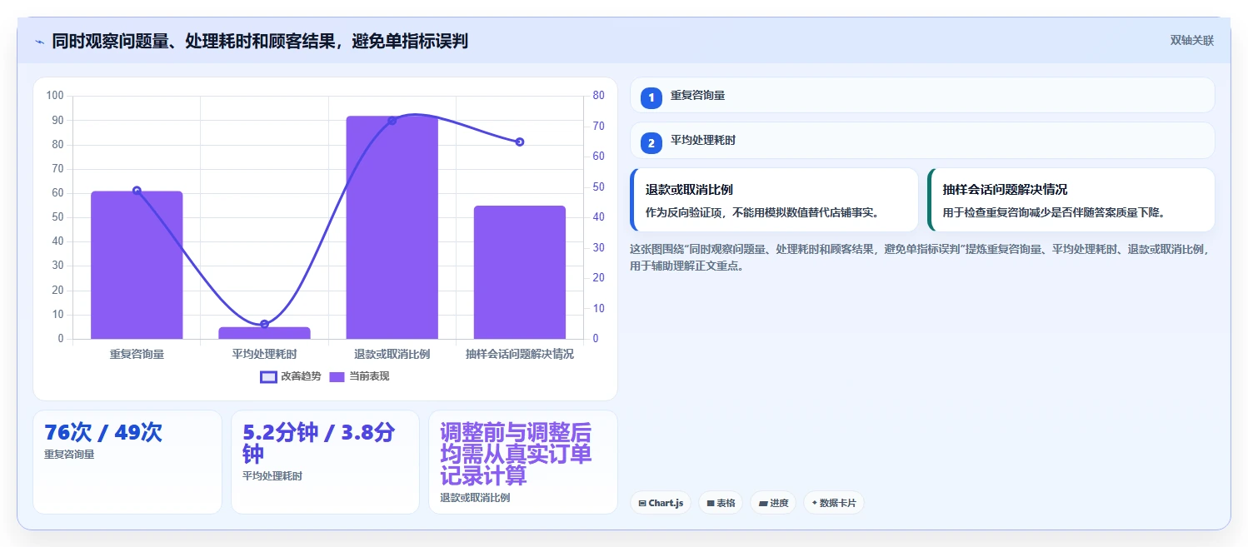Click the x-axis label 退款或取消比例
1248x547 pixels.
pyautogui.click(x=392, y=354)
